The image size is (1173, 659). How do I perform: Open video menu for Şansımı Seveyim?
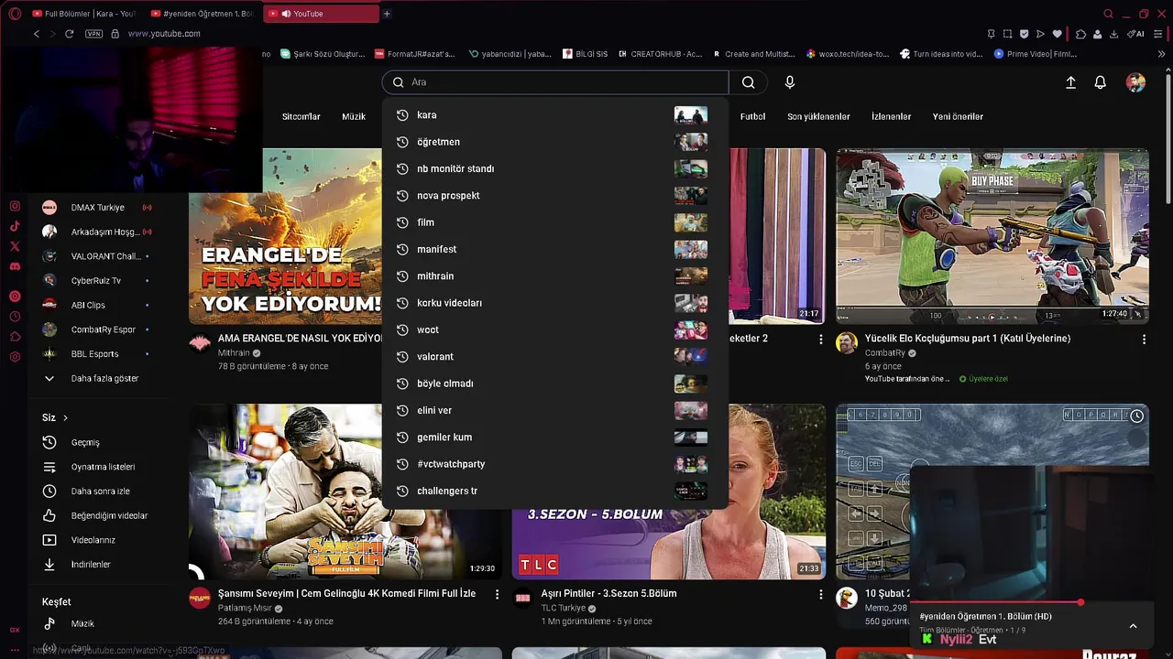[x=497, y=595]
